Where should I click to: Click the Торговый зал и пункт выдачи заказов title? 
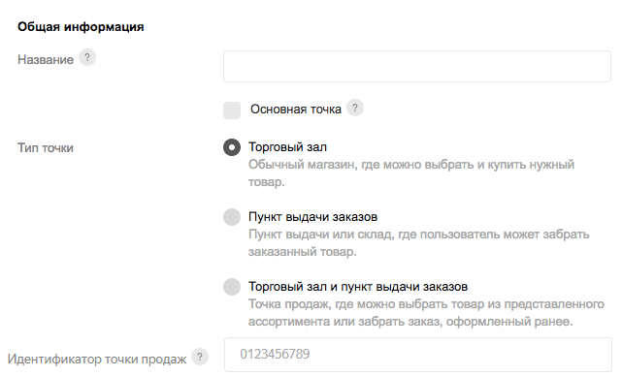(358, 287)
